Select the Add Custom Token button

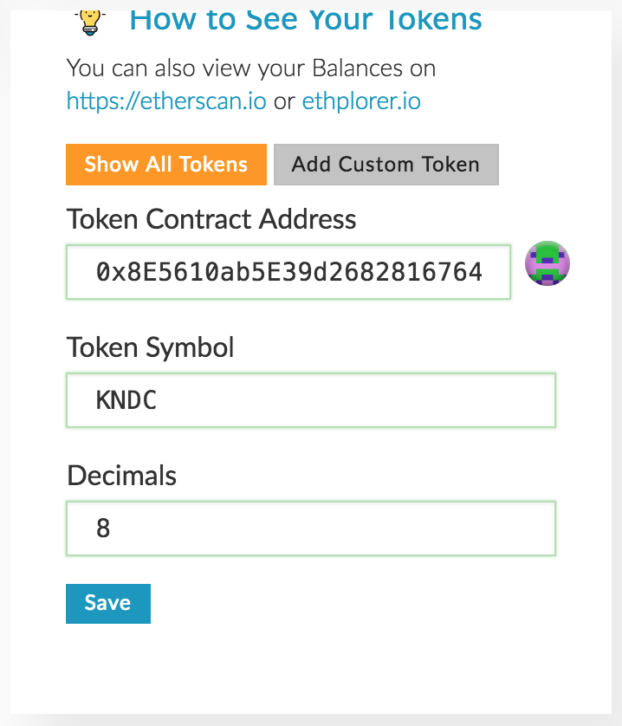point(386,165)
